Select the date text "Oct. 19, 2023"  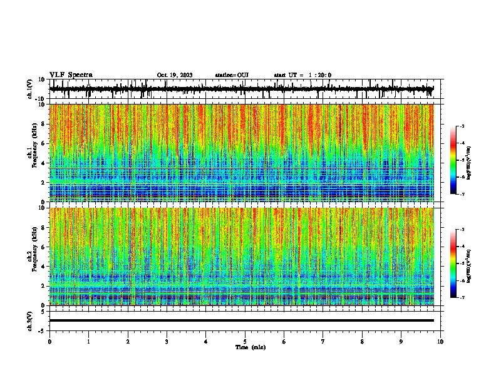tap(175, 75)
